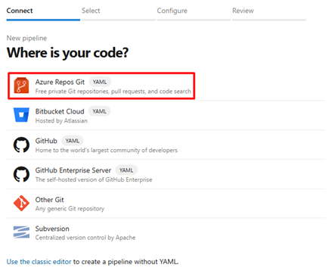Click the Other Git diamond icon
Screen dimensions: 329x274
(x=21, y=203)
